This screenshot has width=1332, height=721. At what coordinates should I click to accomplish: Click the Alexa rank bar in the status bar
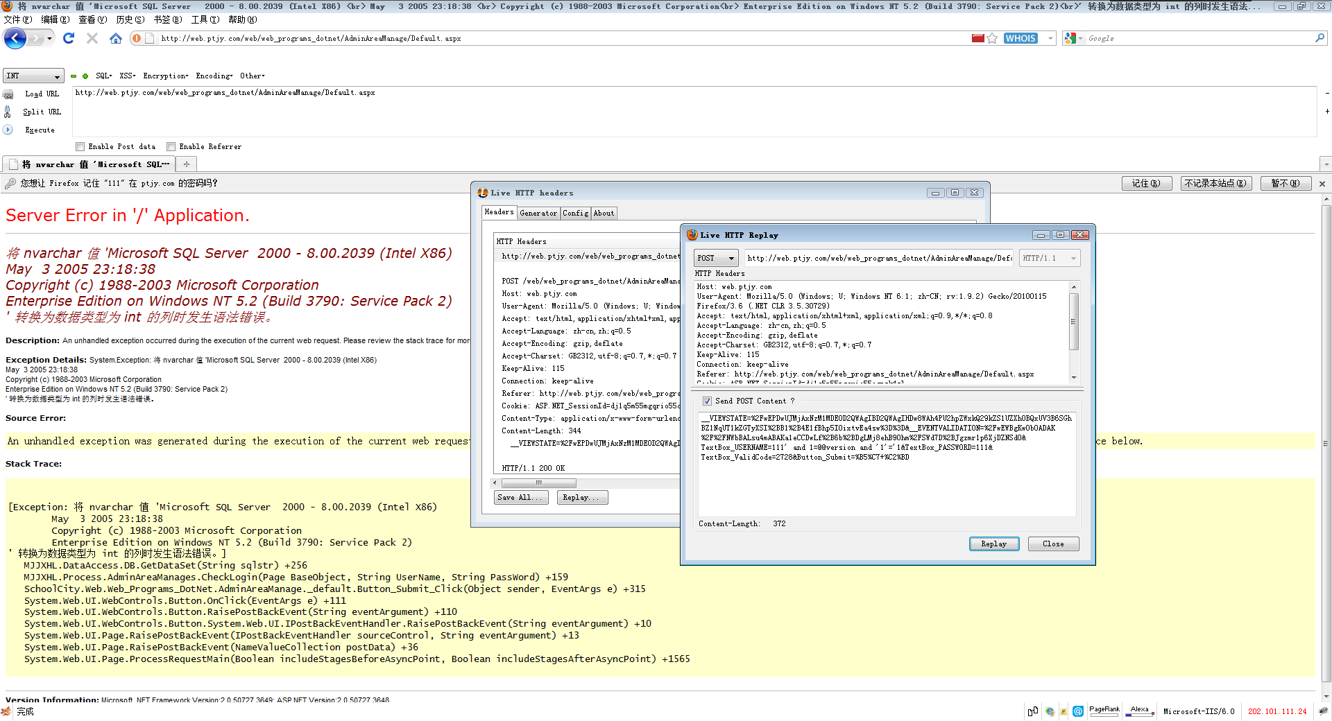click(1140, 711)
